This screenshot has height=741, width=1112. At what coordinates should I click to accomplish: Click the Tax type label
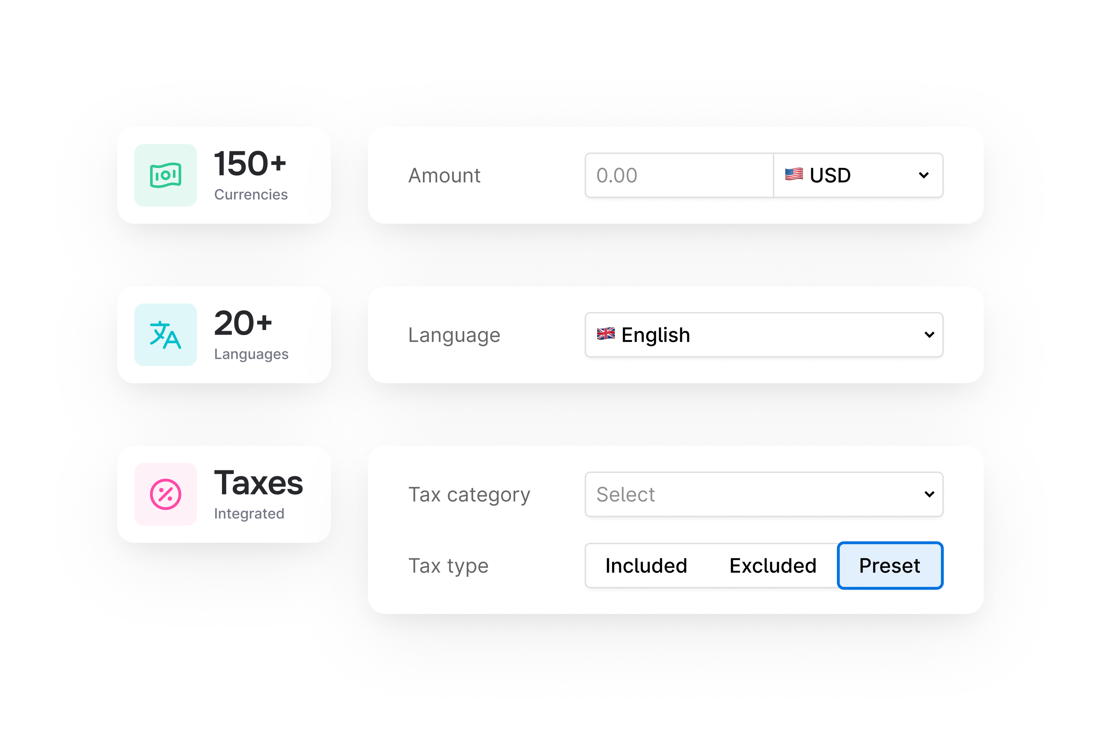coord(448,565)
